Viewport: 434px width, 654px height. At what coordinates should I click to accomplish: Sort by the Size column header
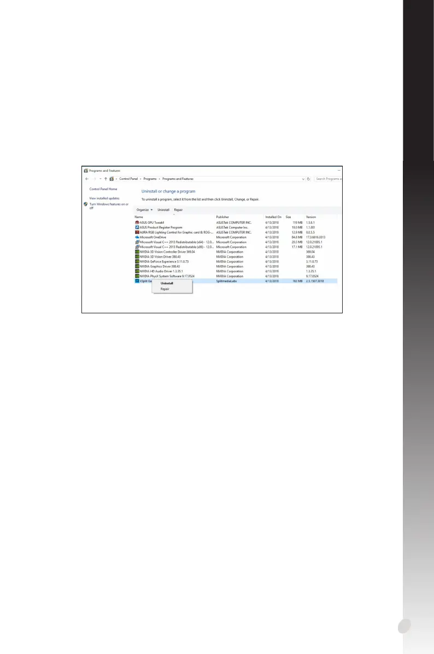click(289, 217)
